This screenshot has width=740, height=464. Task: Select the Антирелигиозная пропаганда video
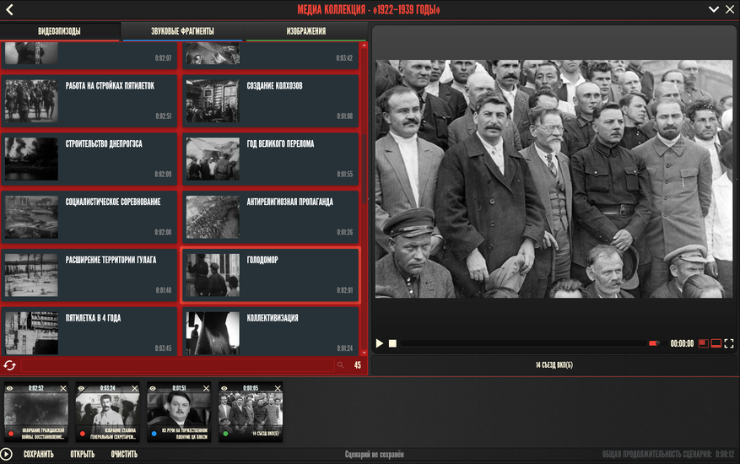pyautogui.click(x=270, y=217)
